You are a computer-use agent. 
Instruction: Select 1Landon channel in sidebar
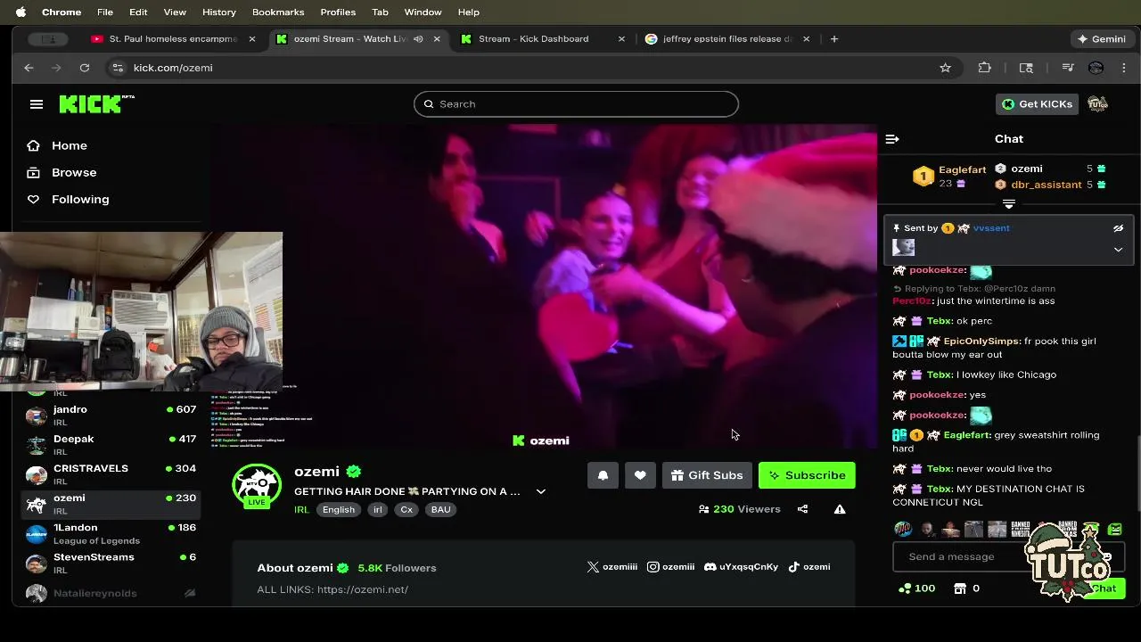[x=111, y=533]
